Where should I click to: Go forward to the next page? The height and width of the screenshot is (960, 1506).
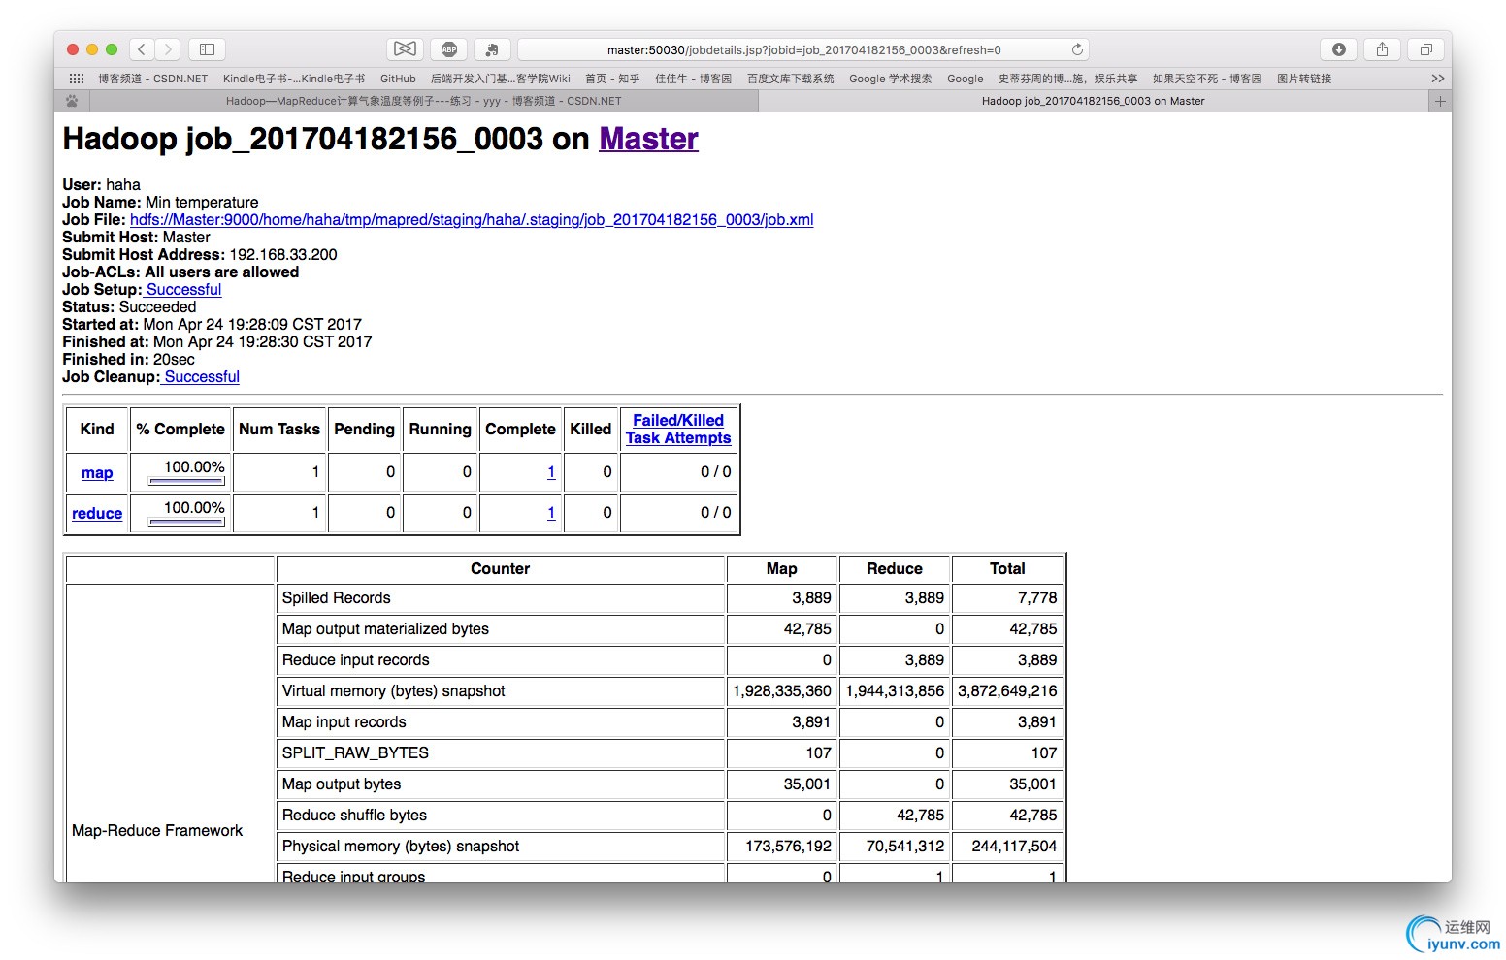point(168,49)
